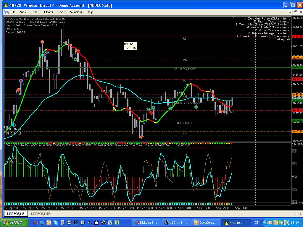This screenshot has width=303, height=227.
Task: Open Doručen... mail taskbar window
Action: 205,223
